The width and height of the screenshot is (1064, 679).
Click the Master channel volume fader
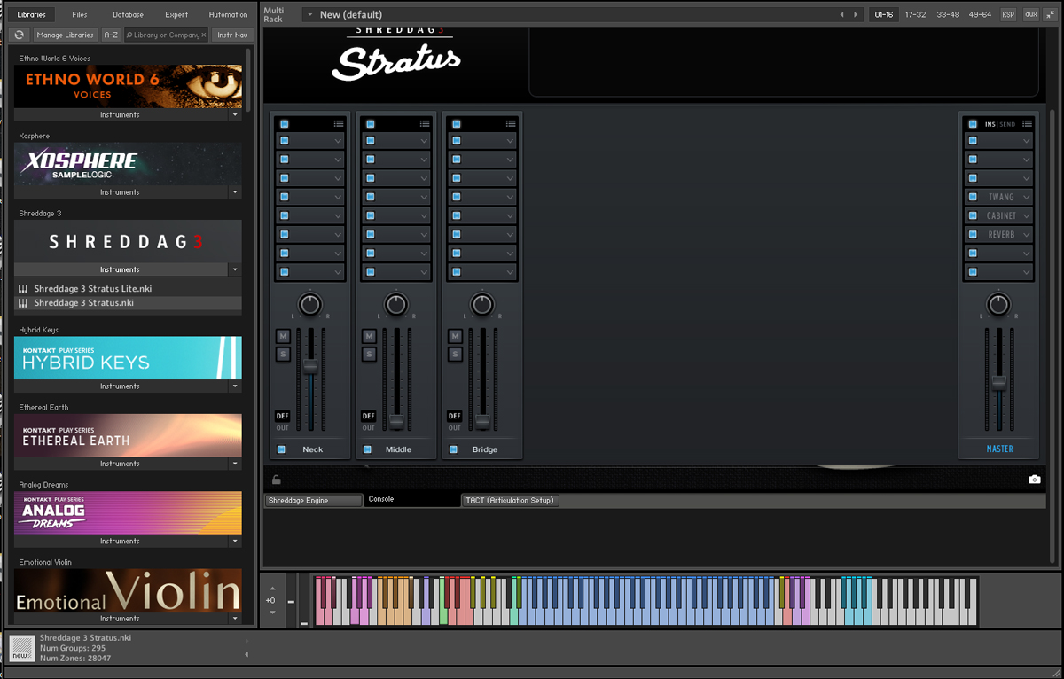999,382
